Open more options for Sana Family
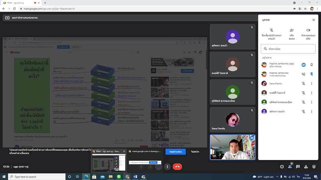Screen dimensions: 321x180 [x=312, y=83]
